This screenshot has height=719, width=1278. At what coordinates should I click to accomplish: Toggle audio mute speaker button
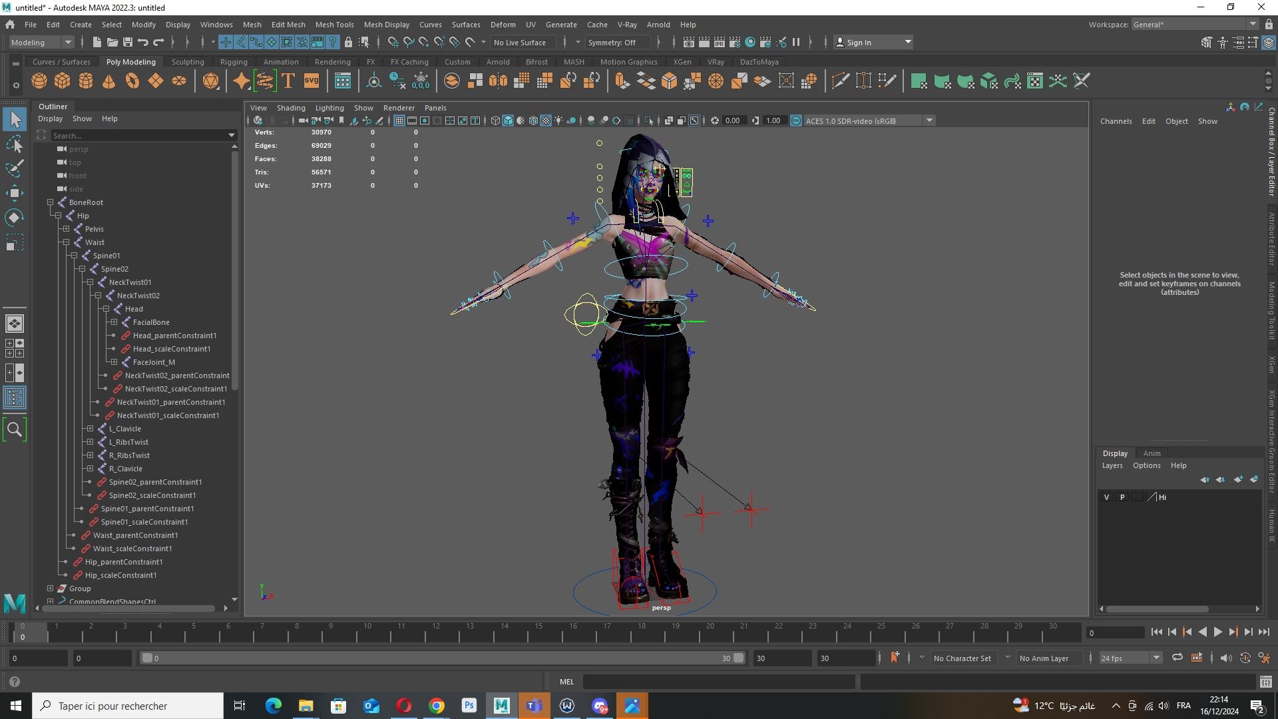click(1226, 658)
